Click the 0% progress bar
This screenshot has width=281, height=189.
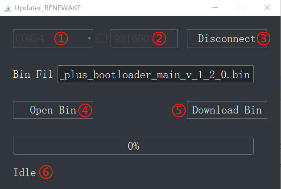133,146
